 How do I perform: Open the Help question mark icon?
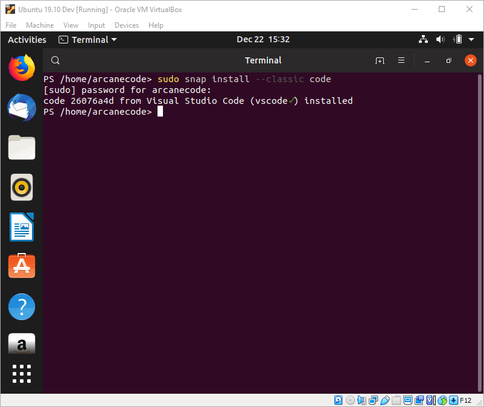click(x=22, y=307)
